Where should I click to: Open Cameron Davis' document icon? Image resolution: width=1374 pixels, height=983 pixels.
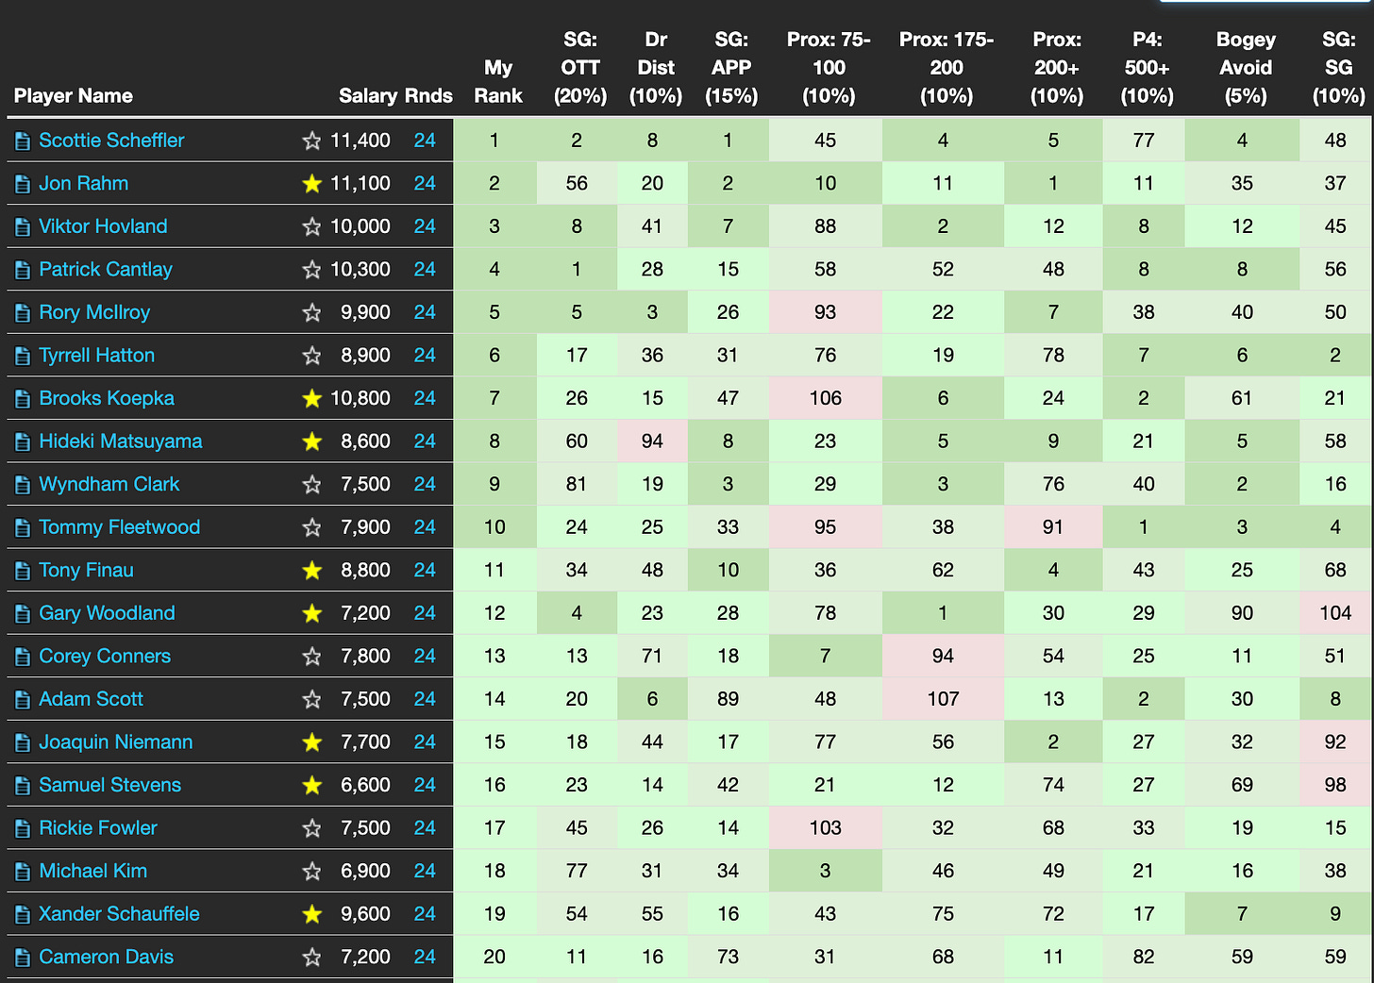[23, 958]
